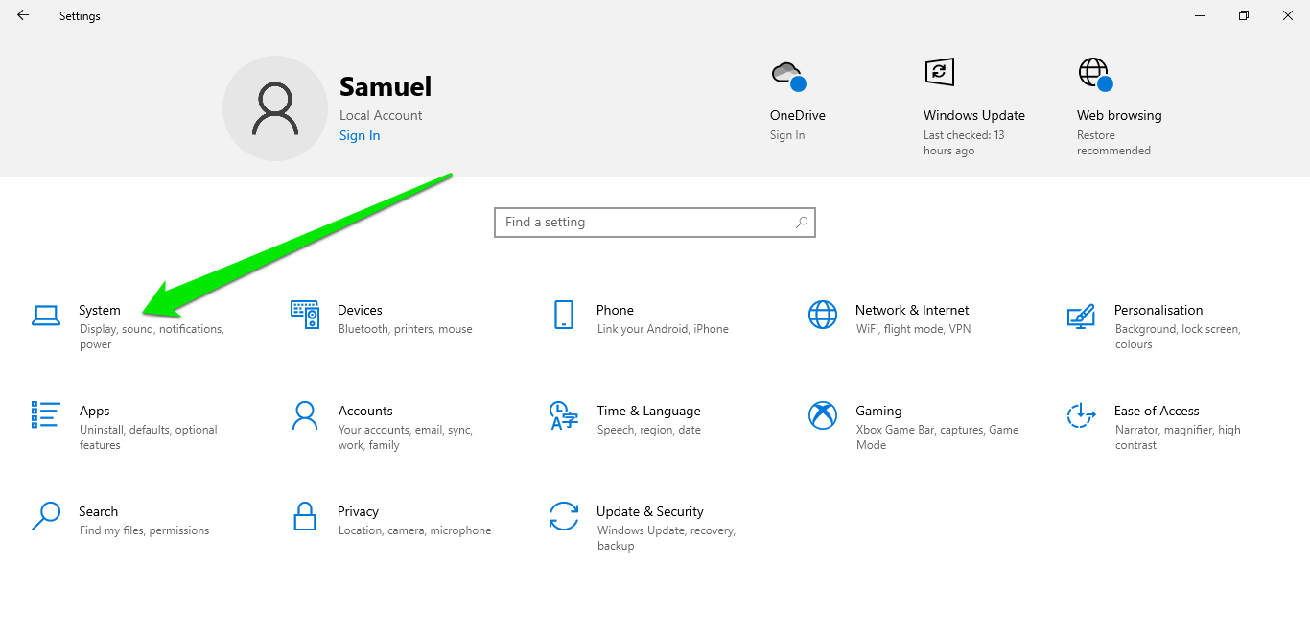Click the Search magnifier category icon
1310x636 pixels.
click(x=46, y=516)
